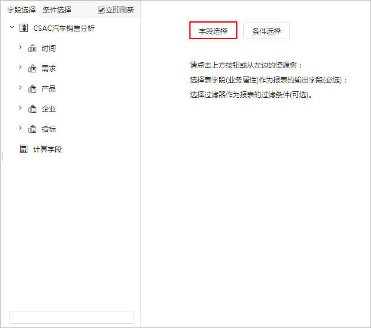The image size is (371, 328).
Task: Select the 时间 tree label
Action: [49, 49]
